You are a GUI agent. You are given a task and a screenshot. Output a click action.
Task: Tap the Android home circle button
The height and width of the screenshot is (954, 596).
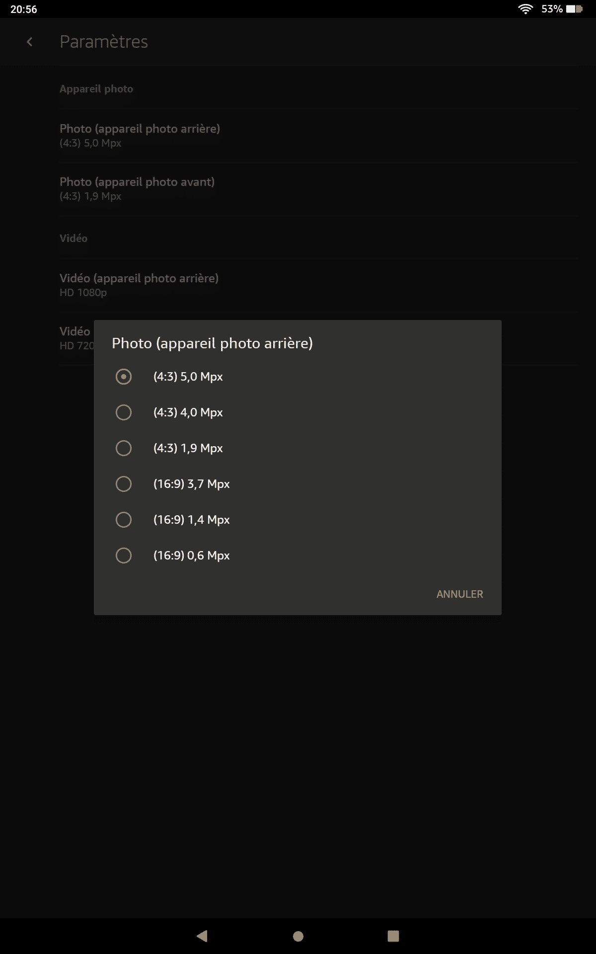(298, 936)
